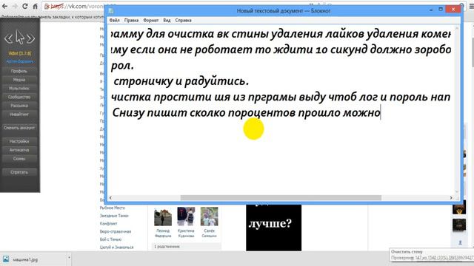The height and width of the screenshot is (266, 474).
Task: Open the Правка menu in Notepad
Action: pyautogui.click(x=132, y=20)
